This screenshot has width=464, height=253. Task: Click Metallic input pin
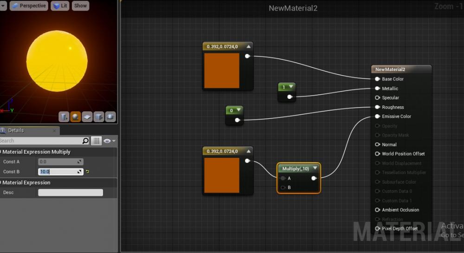[377, 89]
